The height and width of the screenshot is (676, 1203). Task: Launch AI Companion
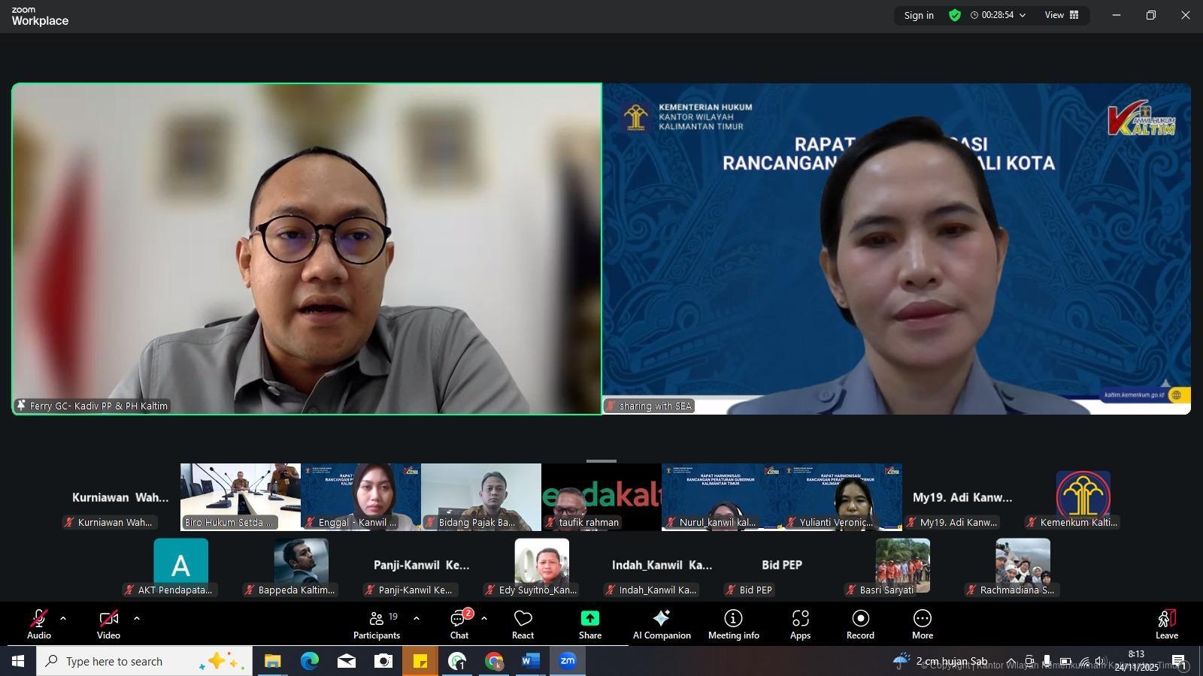[662, 624]
